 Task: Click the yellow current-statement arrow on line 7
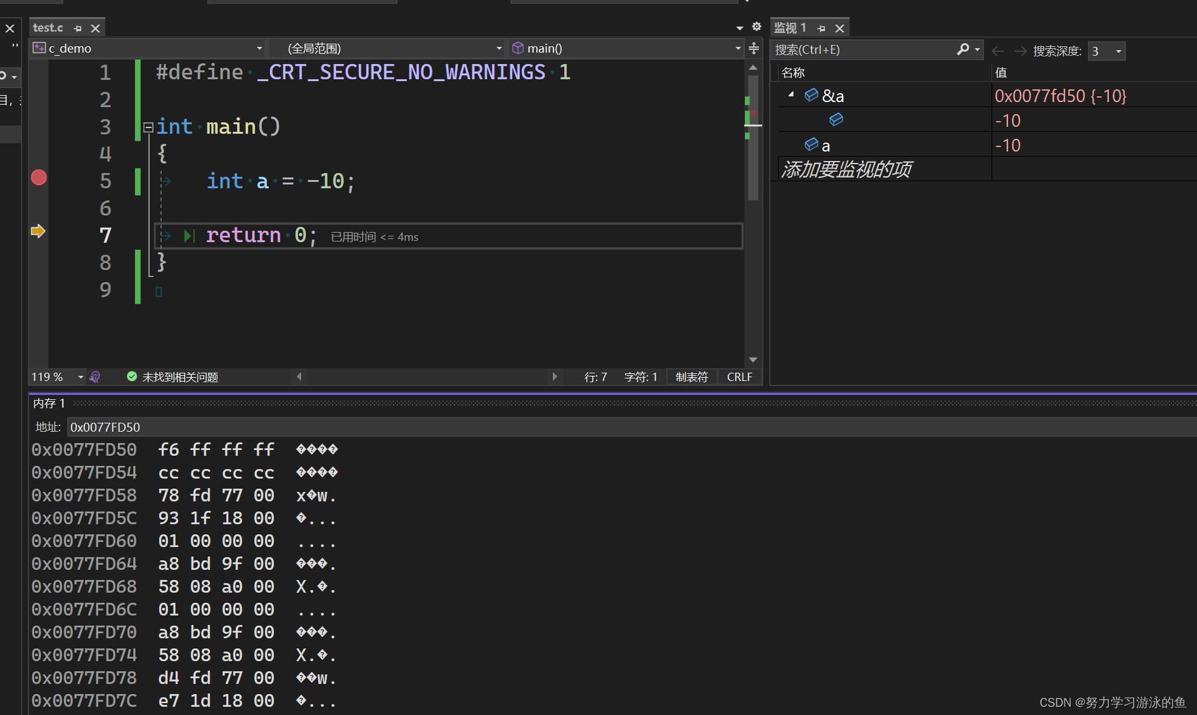click(x=38, y=231)
